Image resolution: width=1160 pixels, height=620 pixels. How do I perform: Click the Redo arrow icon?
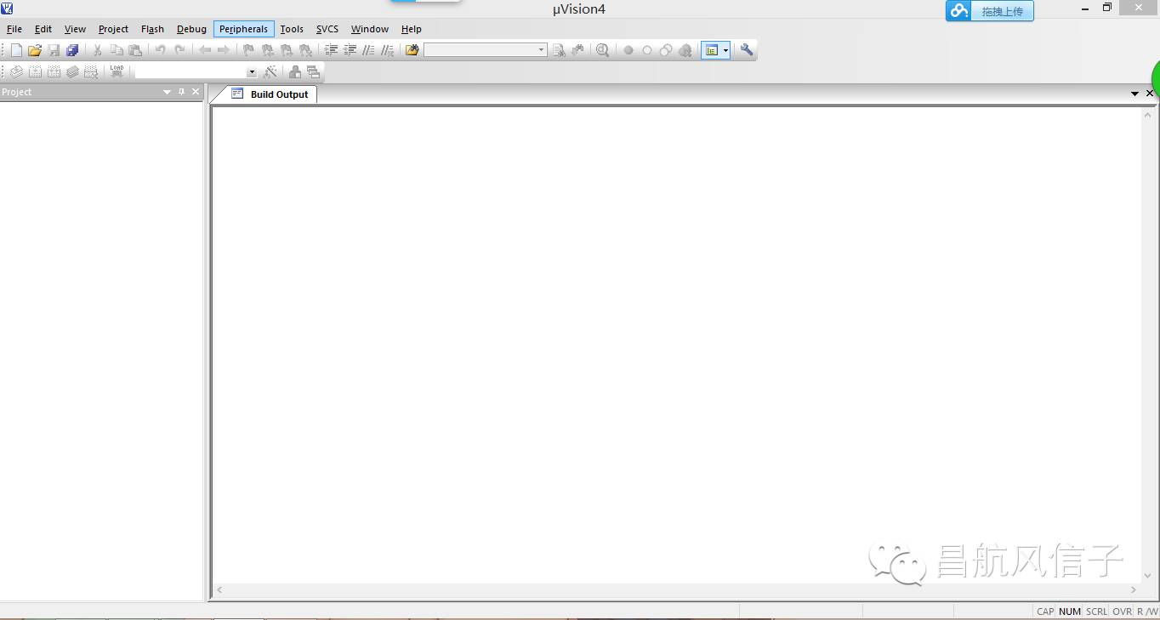pyautogui.click(x=179, y=50)
